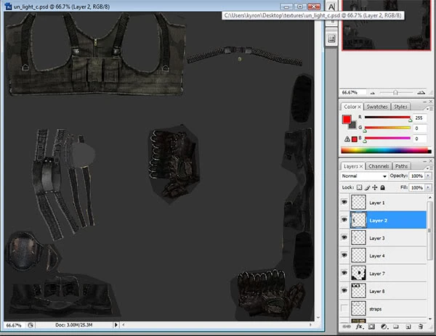This screenshot has width=436, height=336.
Task: Click the red foreground color swatch
Action: pos(347,119)
